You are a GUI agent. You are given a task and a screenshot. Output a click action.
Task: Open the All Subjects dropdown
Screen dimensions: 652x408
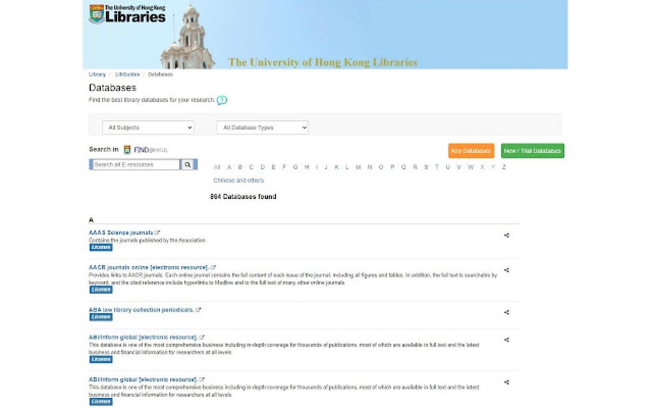(x=148, y=127)
